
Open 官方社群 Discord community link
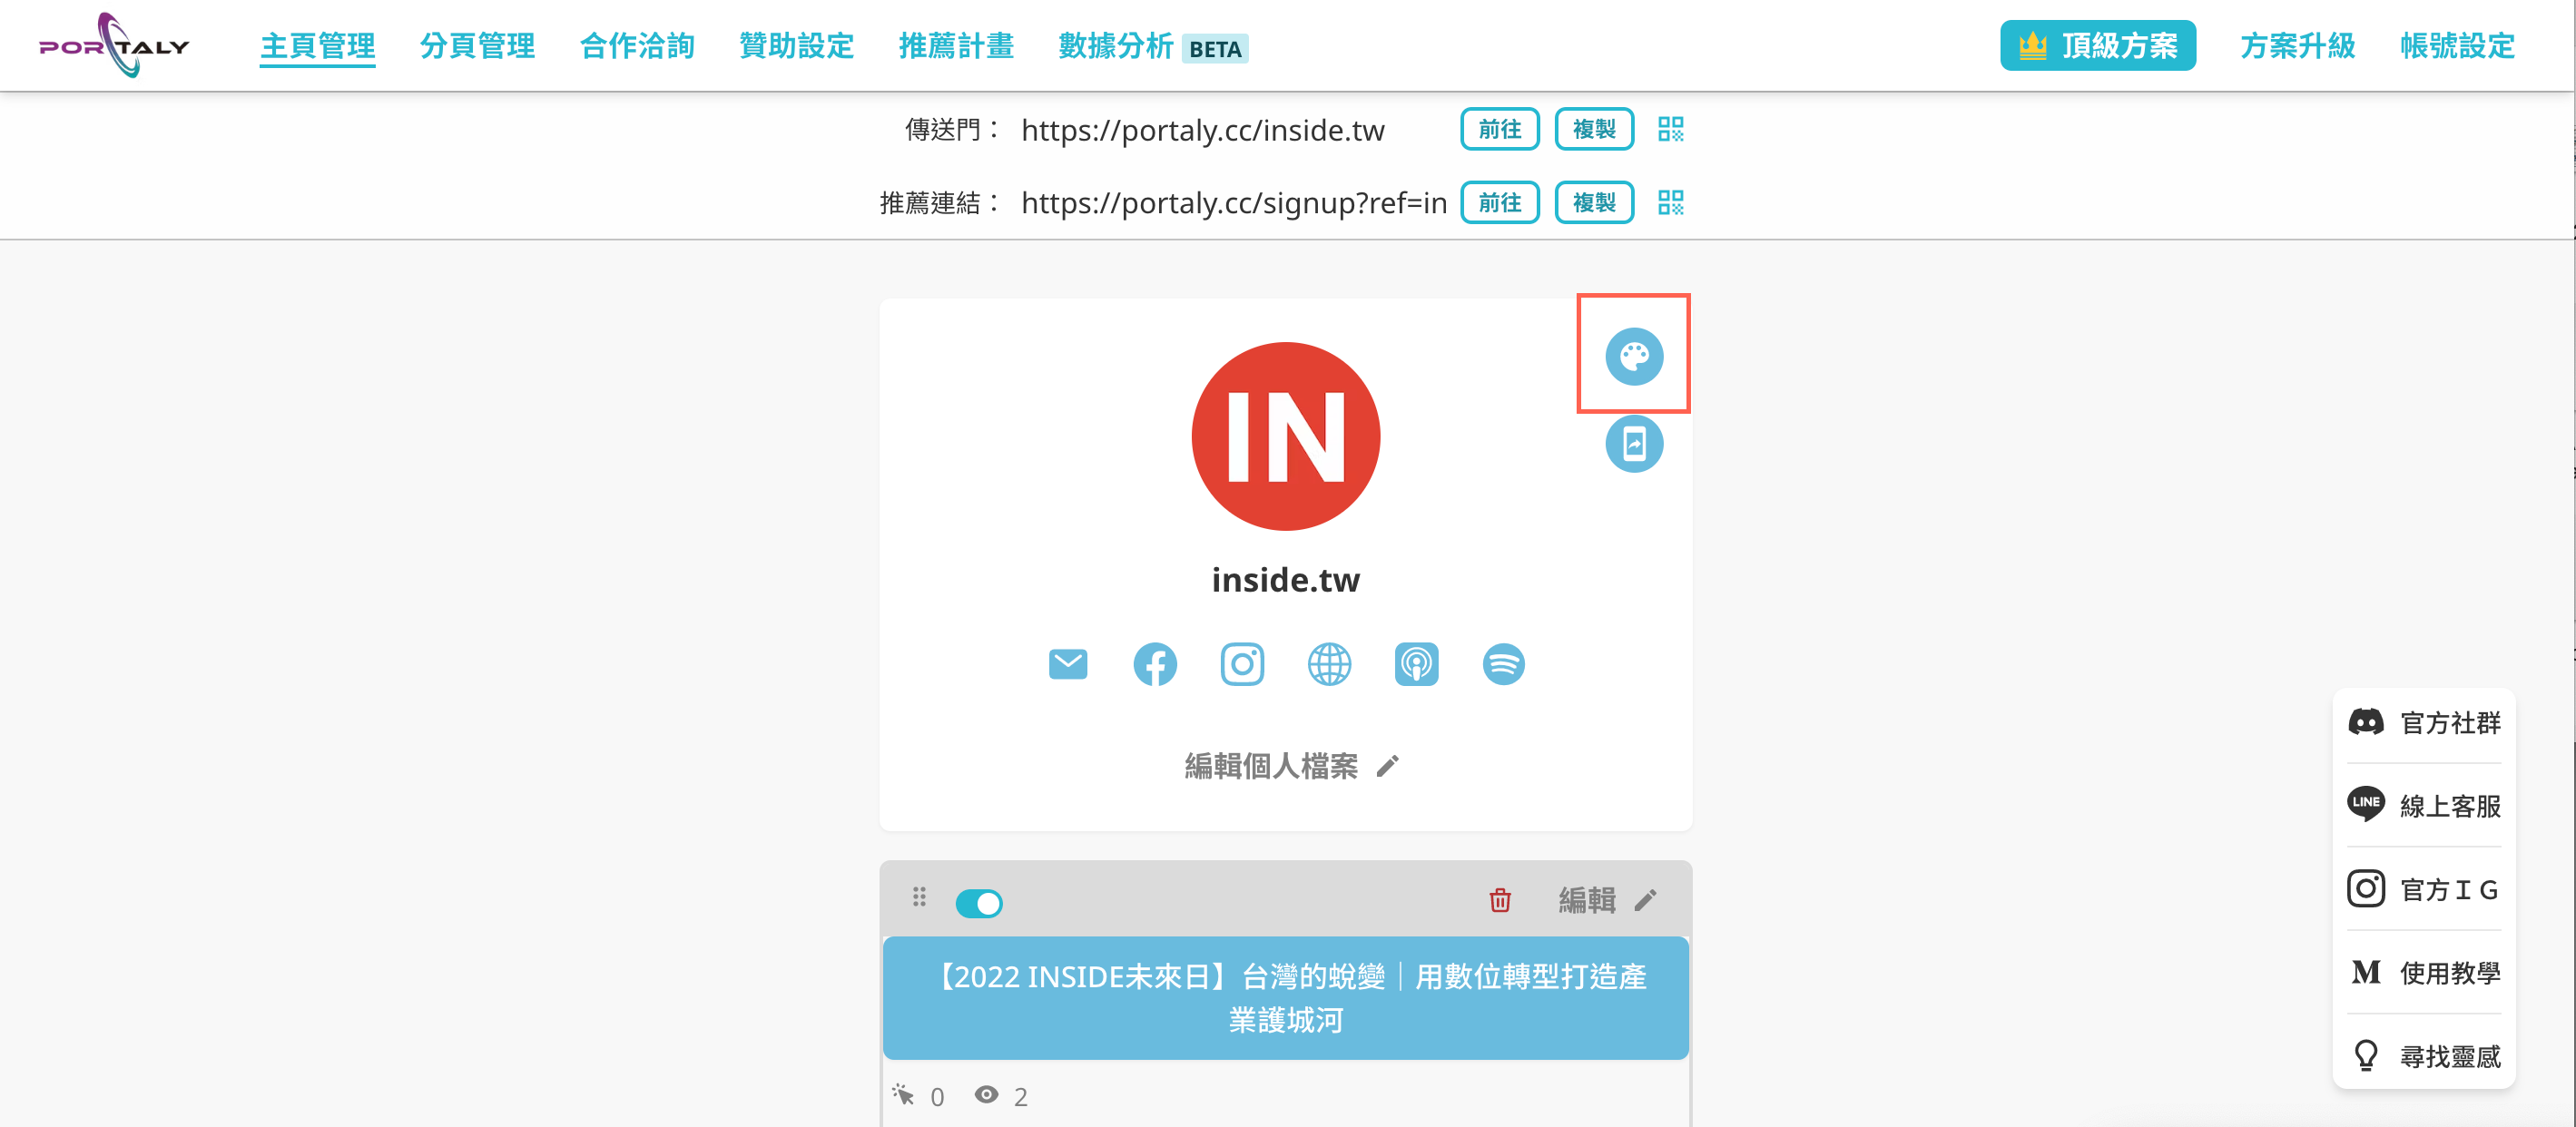pyautogui.click(x=2423, y=722)
